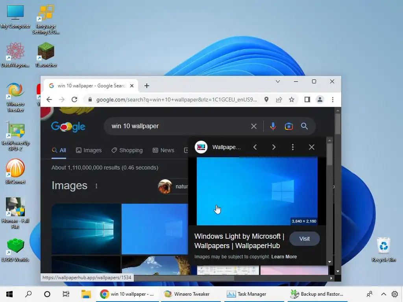
Task: Click the nature filter chip
Action: click(173, 186)
